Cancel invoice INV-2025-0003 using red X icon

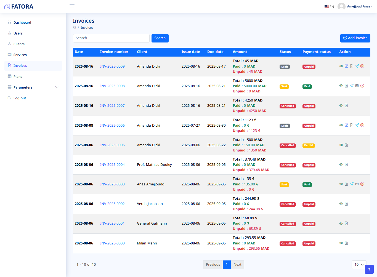point(362,184)
